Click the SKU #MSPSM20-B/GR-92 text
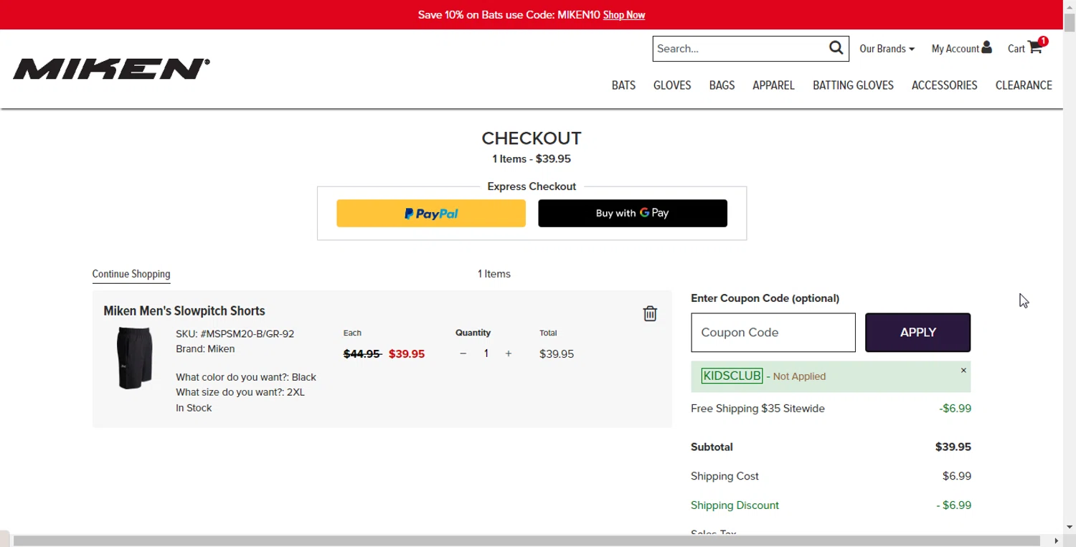This screenshot has width=1076, height=547. point(235,334)
